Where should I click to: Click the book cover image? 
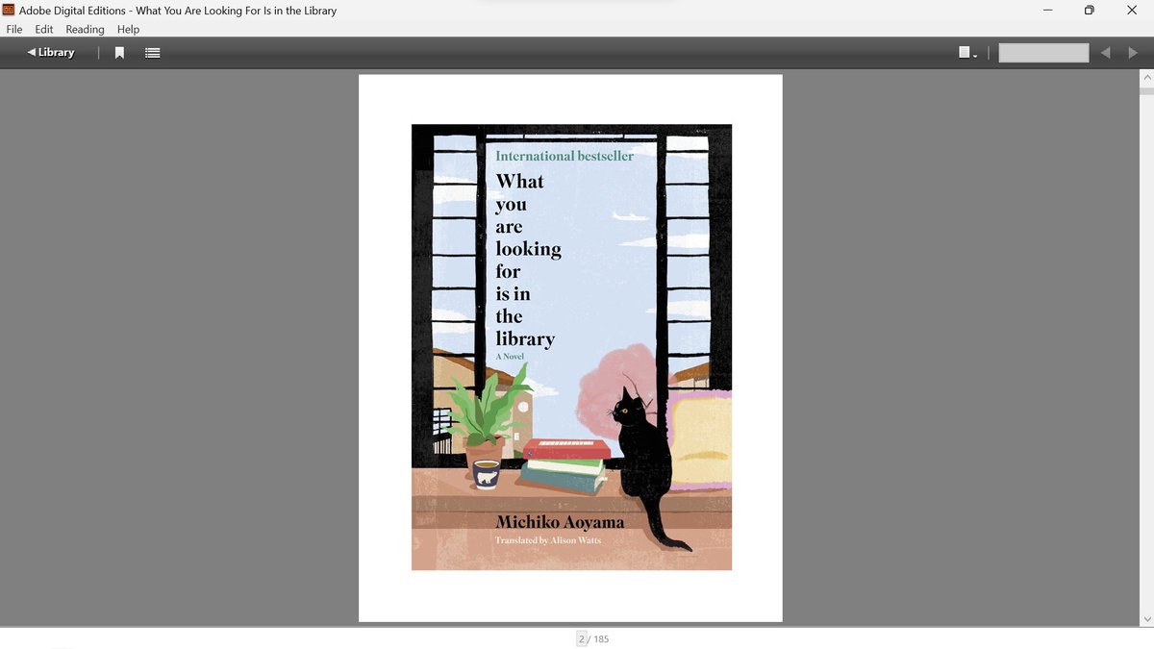[571, 347]
